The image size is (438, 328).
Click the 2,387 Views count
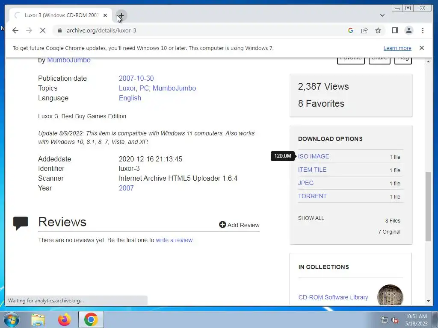click(x=323, y=86)
